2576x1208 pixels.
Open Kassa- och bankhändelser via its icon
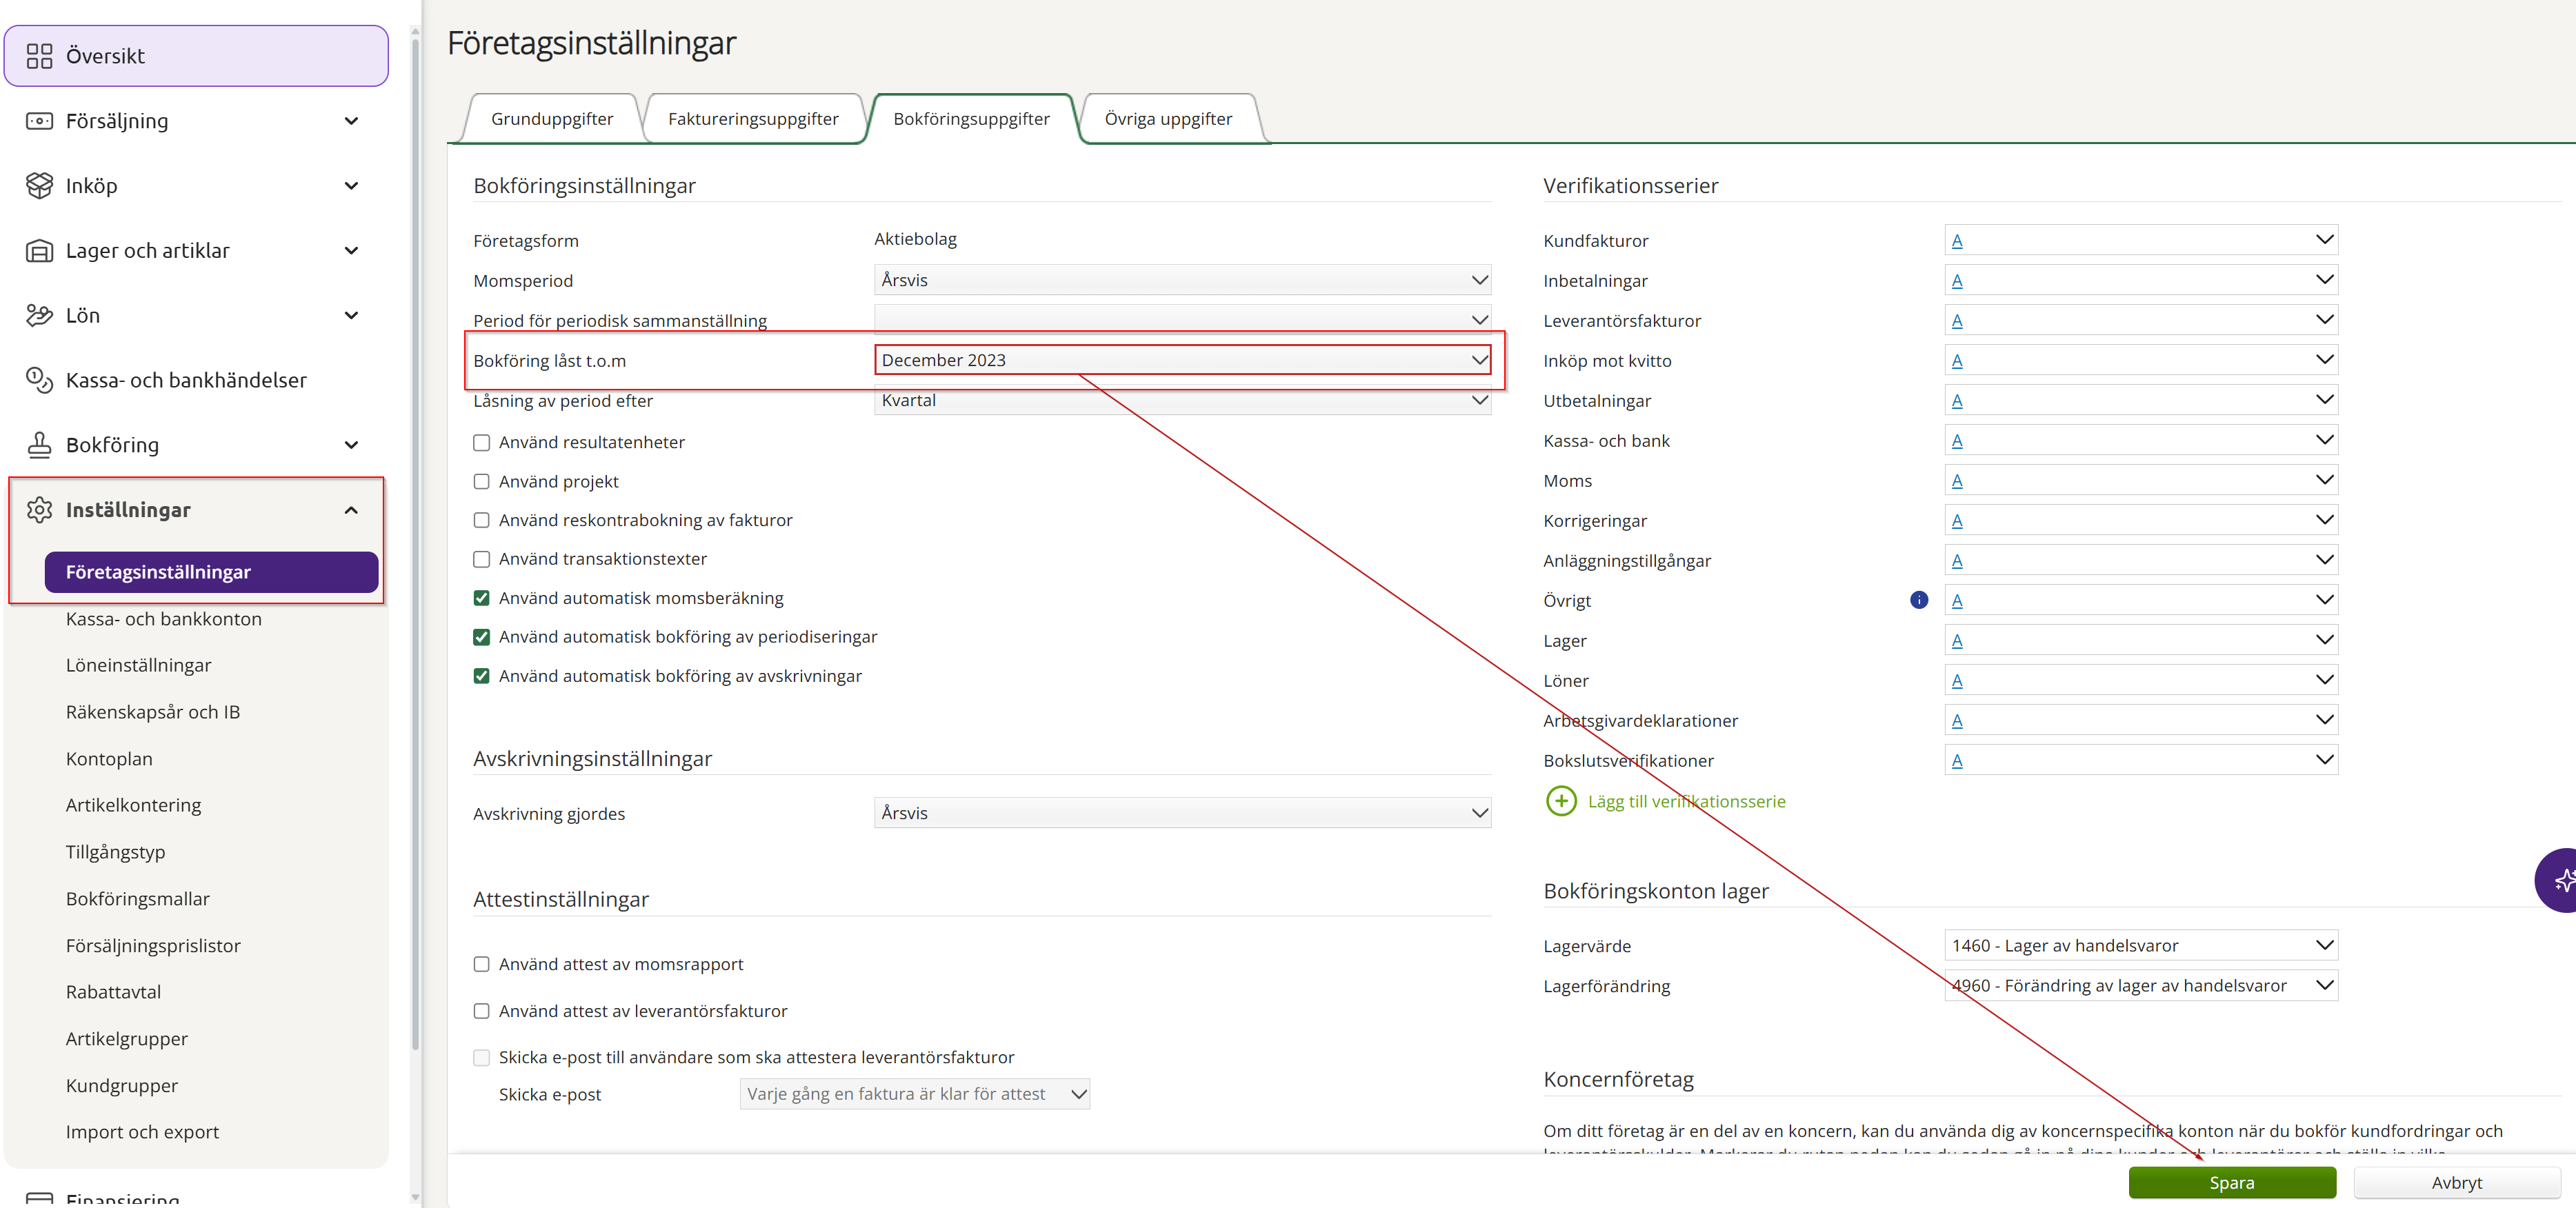coord(39,380)
